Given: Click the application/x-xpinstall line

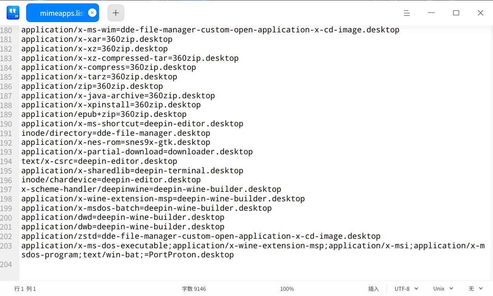Looking at the screenshot, I should pyautogui.click(x=111, y=105).
